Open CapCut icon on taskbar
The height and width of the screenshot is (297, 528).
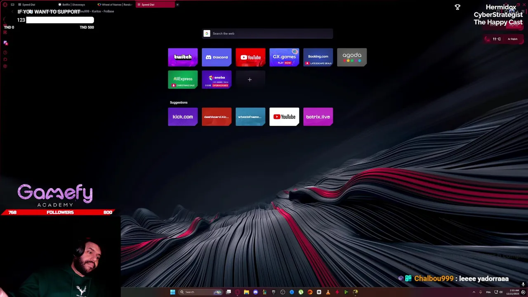[x=319, y=292]
